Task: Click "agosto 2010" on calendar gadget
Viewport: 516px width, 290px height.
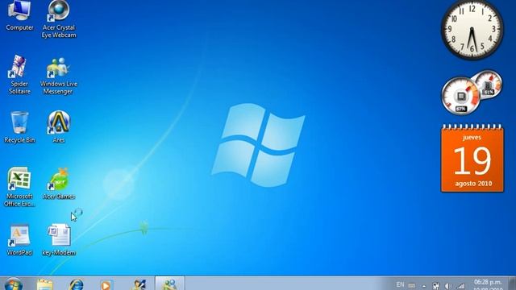Action: coord(473,184)
